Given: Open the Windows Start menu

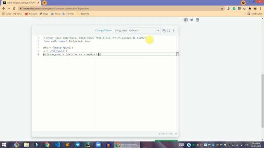Looking at the screenshot, I should [x=4, y=145].
